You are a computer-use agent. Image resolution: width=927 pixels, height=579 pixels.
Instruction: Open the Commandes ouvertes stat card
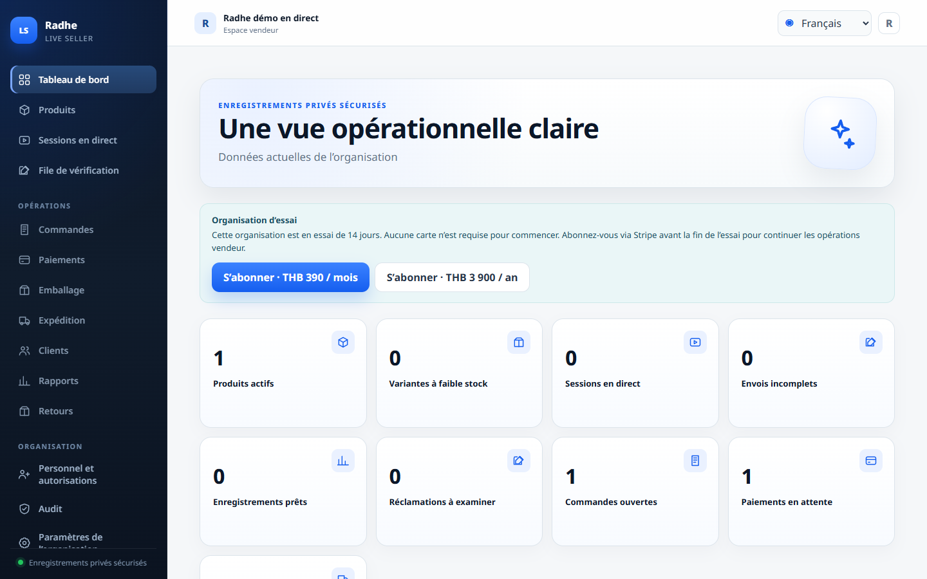pos(635,492)
